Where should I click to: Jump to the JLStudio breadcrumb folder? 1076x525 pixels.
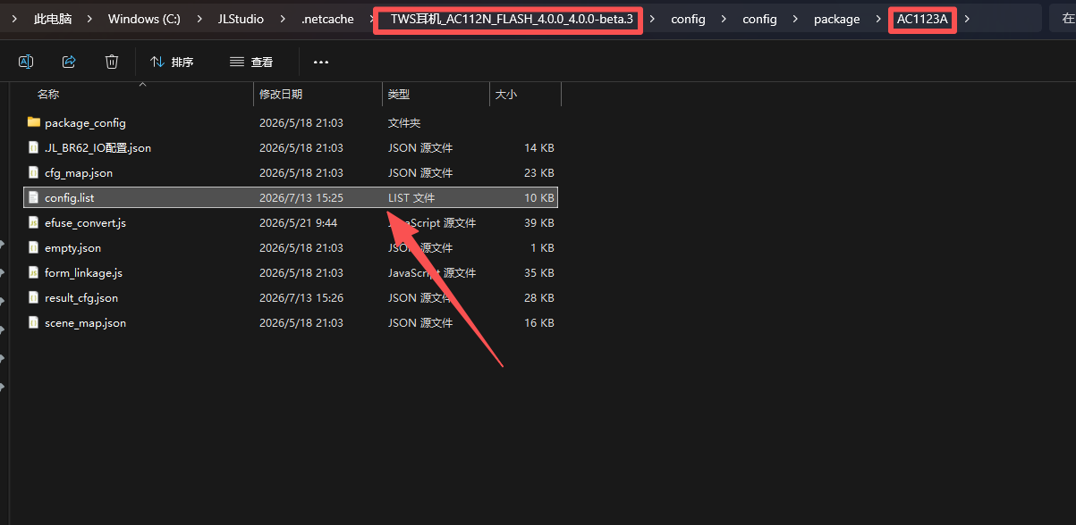click(241, 19)
